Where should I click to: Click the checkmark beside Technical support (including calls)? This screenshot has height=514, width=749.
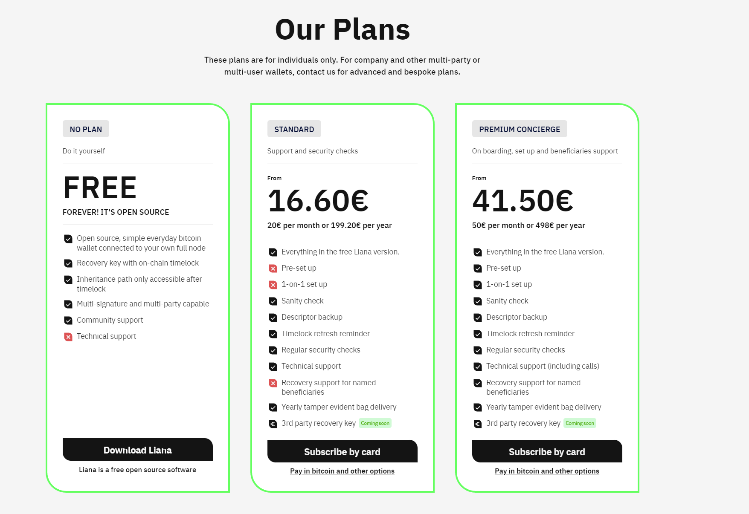pyautogui.click(x=478, y=367)
